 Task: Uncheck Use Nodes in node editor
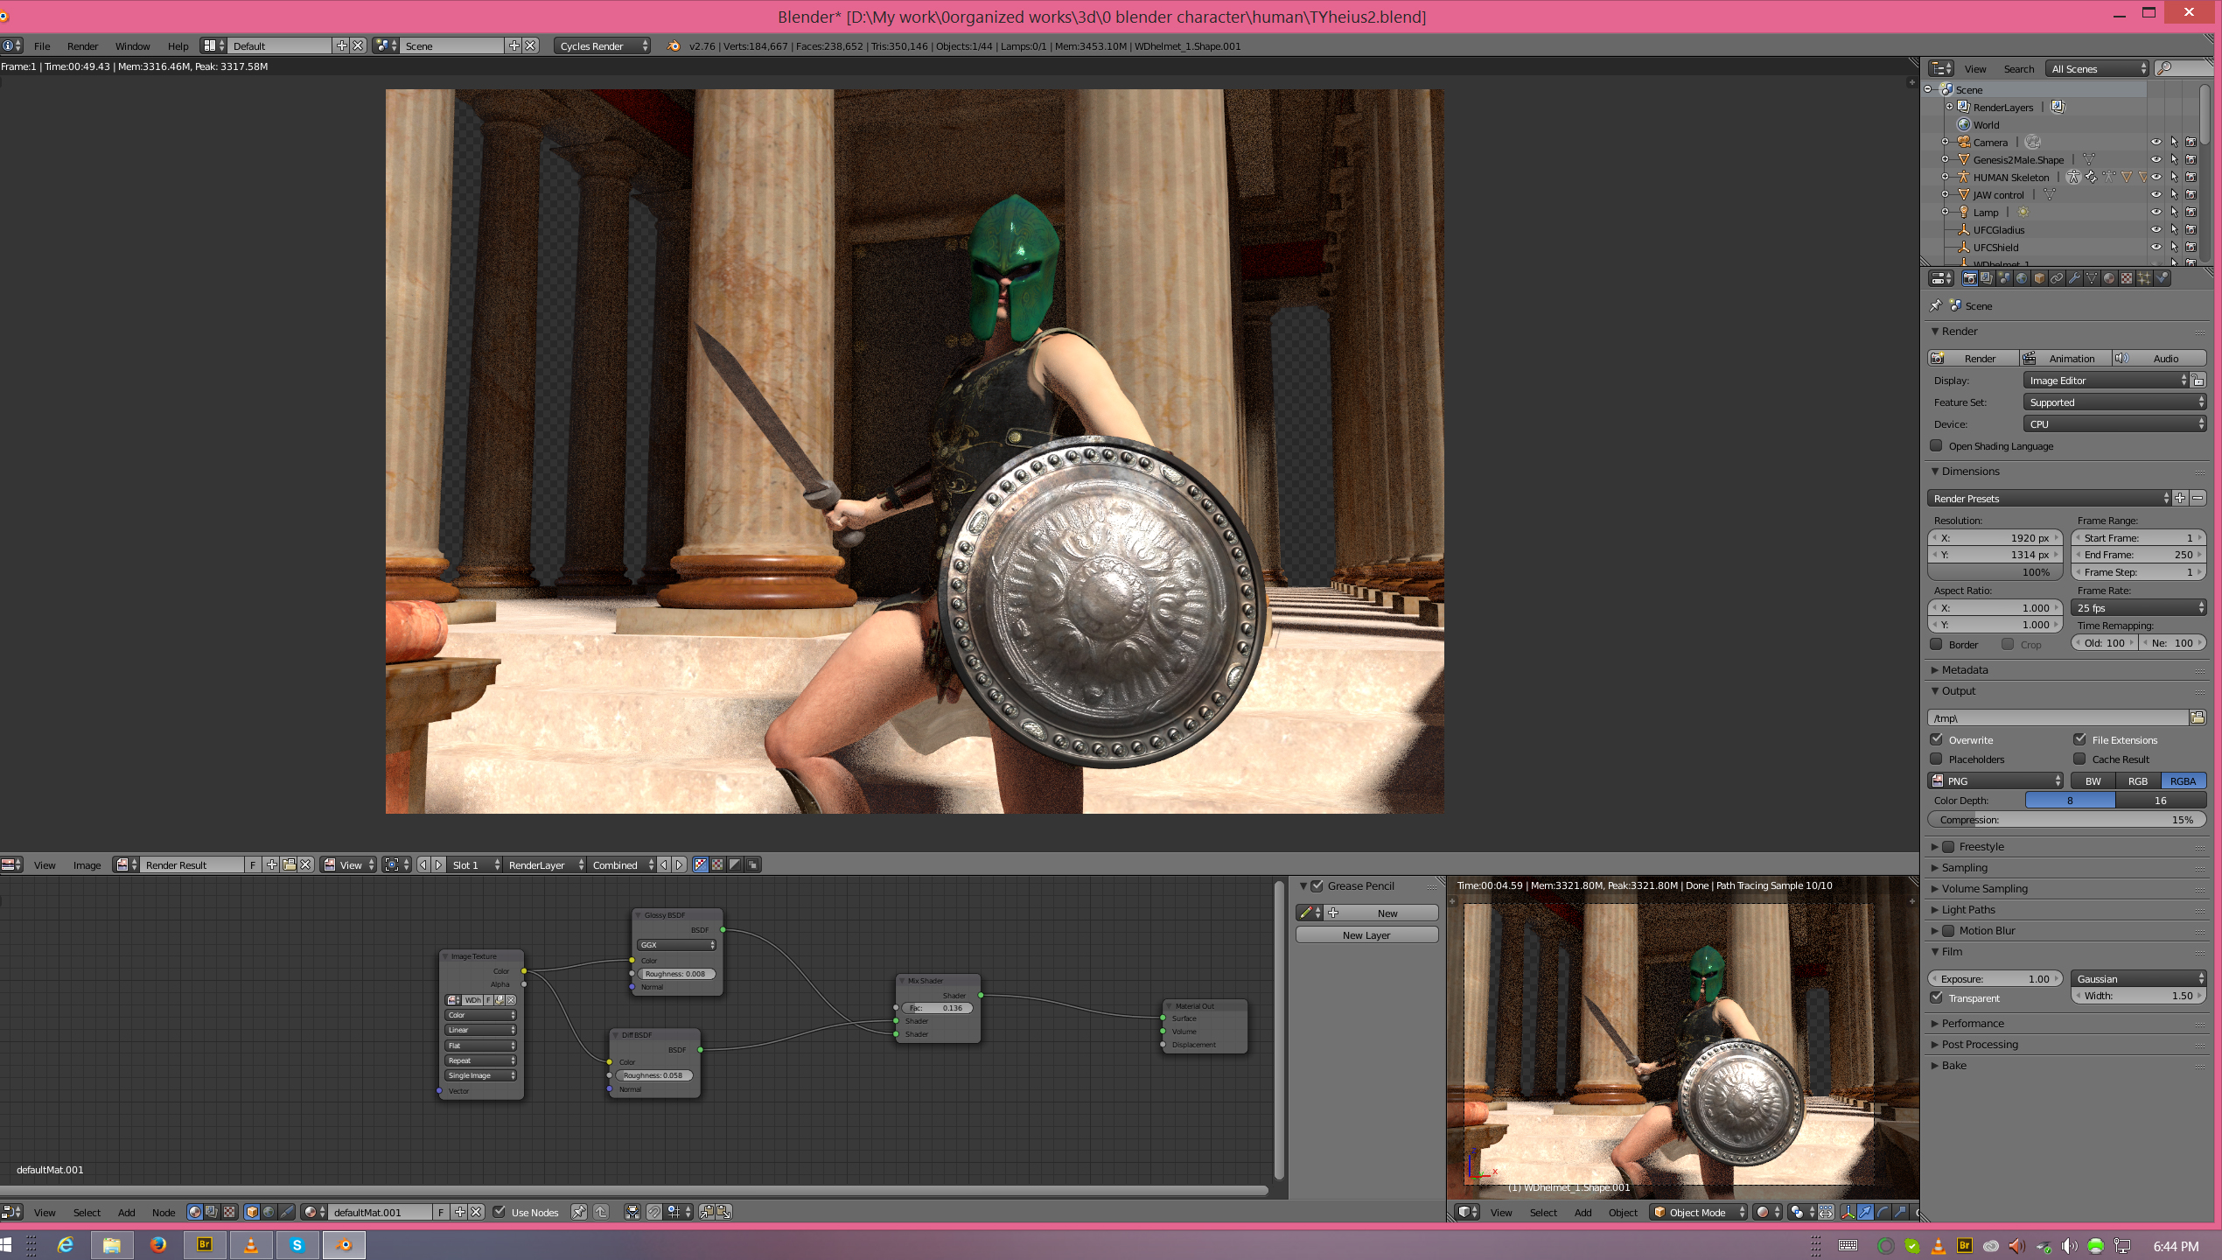coord(500,1212)
